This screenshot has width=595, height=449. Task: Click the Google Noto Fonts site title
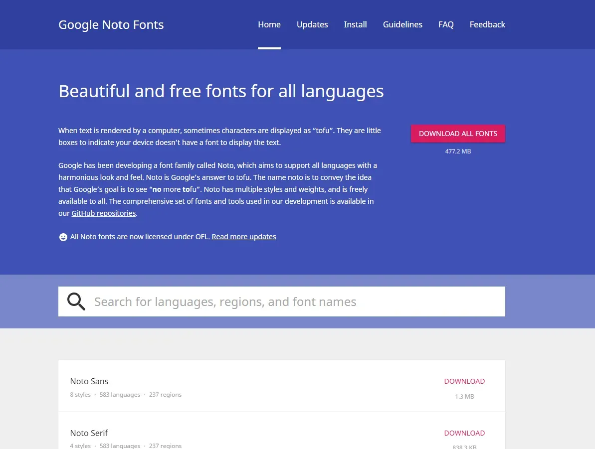(x=111, y=24)
